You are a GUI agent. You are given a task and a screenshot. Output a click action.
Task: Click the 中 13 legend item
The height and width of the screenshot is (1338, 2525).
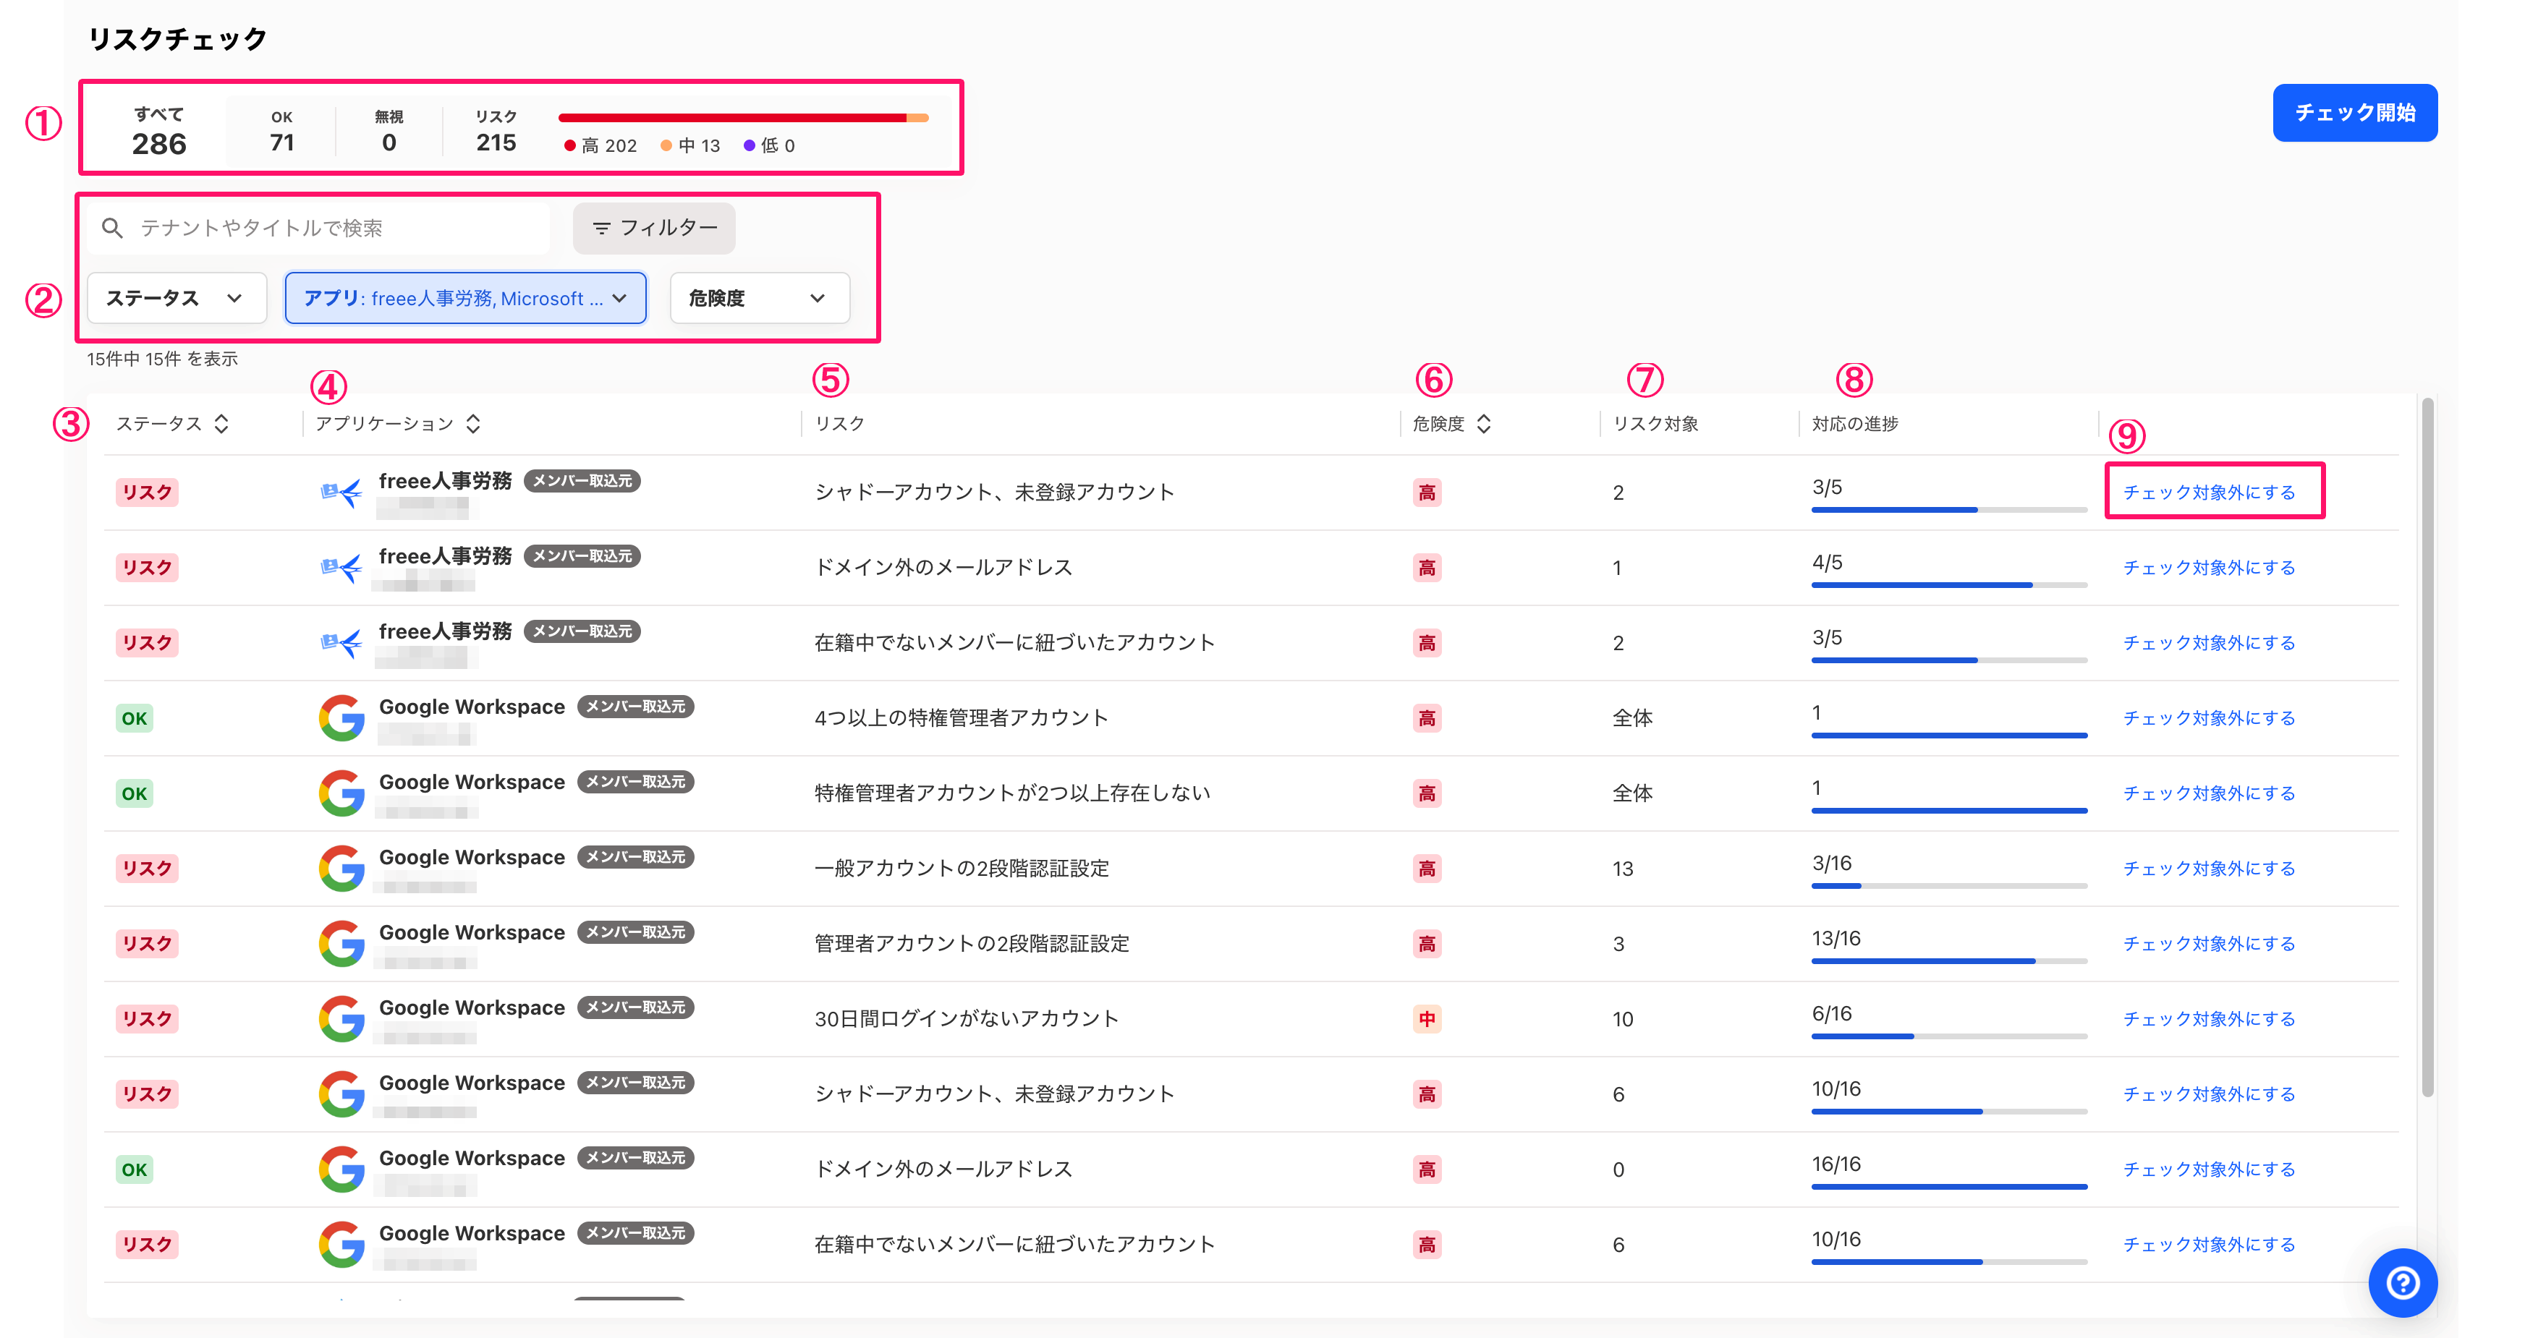click(690, 145)
